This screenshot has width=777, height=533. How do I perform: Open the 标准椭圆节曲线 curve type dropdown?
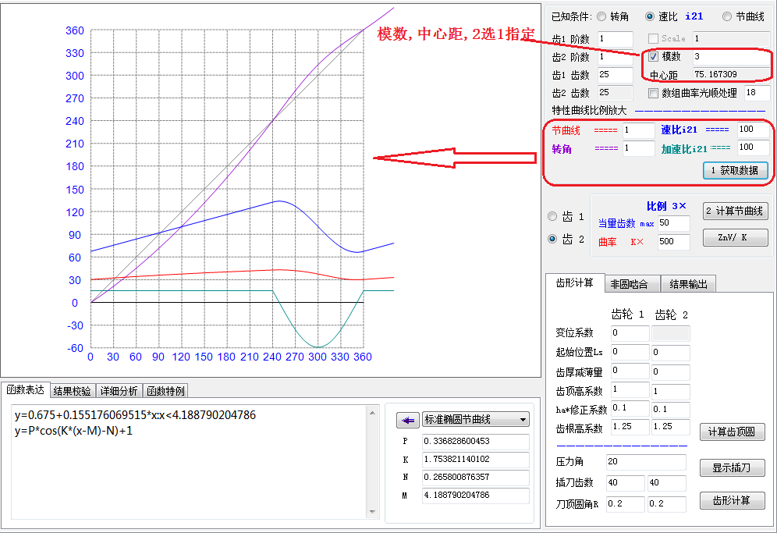point(475,420)
